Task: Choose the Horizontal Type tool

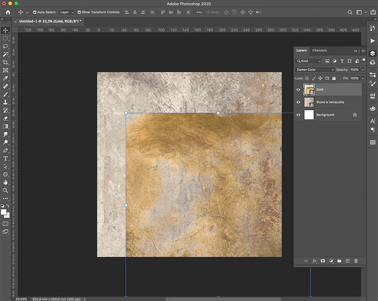Action: 5,158
